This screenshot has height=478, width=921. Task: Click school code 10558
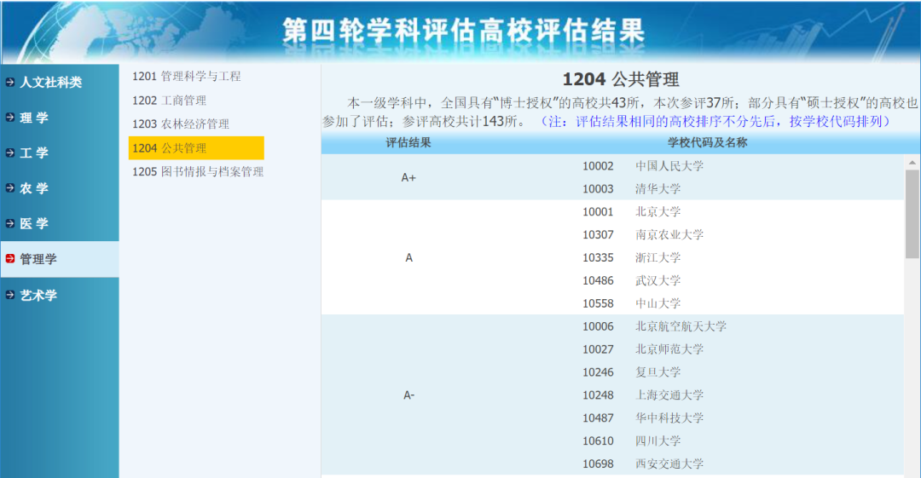pyautogui.click(x=598, y=303)
